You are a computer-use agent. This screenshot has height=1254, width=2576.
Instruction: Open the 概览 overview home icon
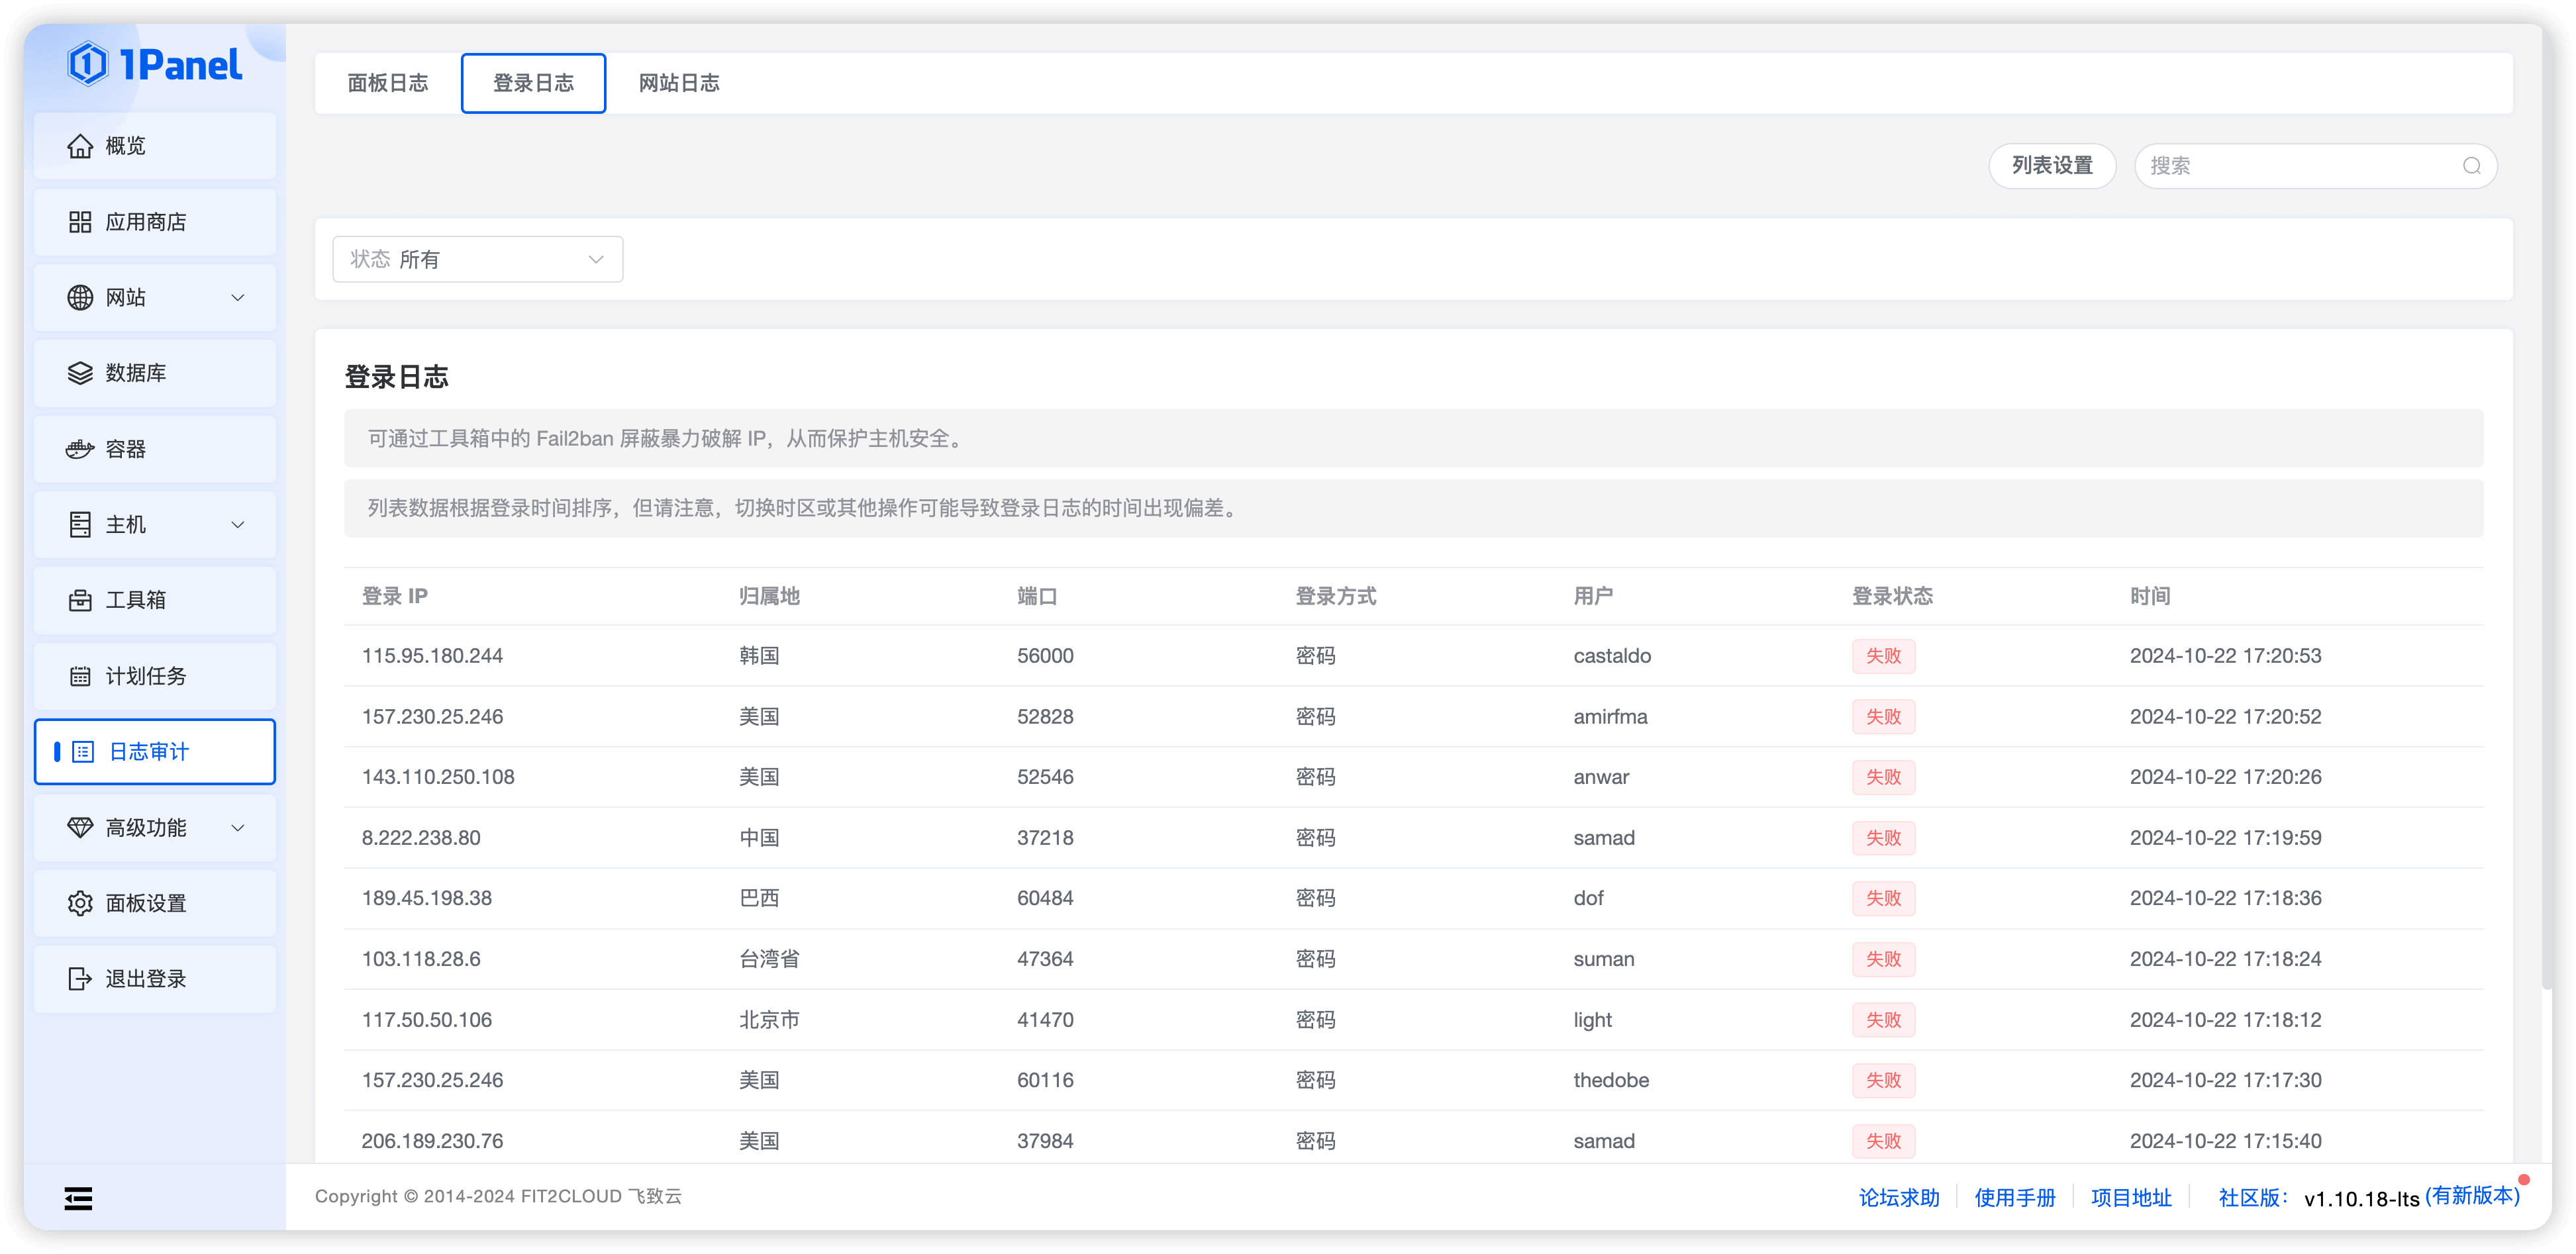click(80, 146)
